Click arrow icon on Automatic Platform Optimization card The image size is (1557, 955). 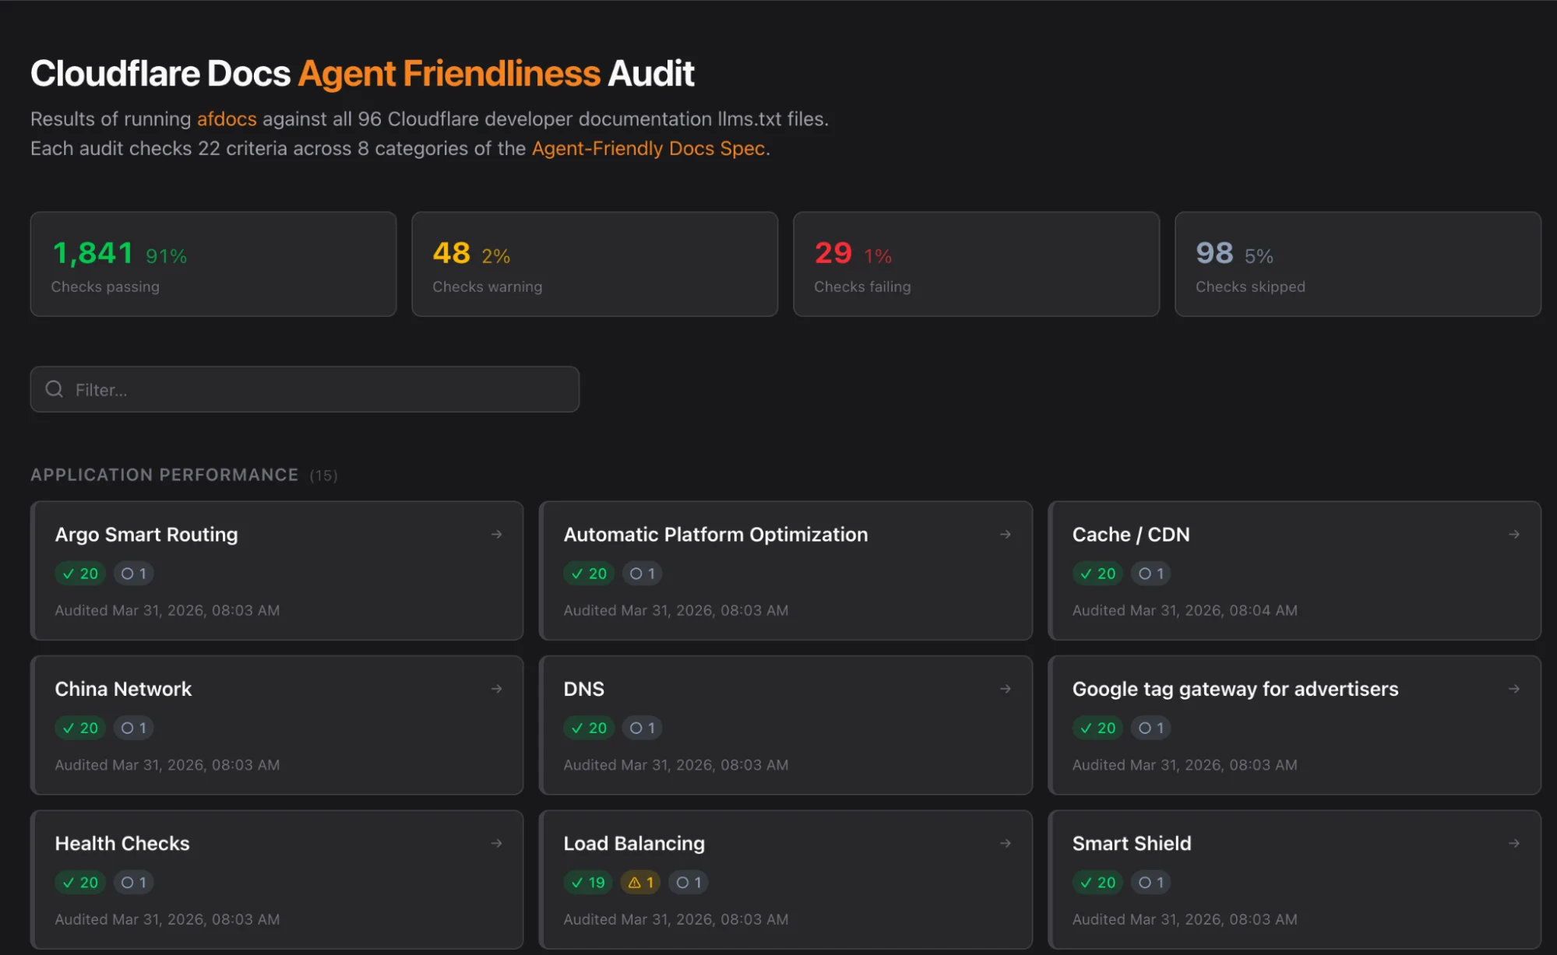1006,535
